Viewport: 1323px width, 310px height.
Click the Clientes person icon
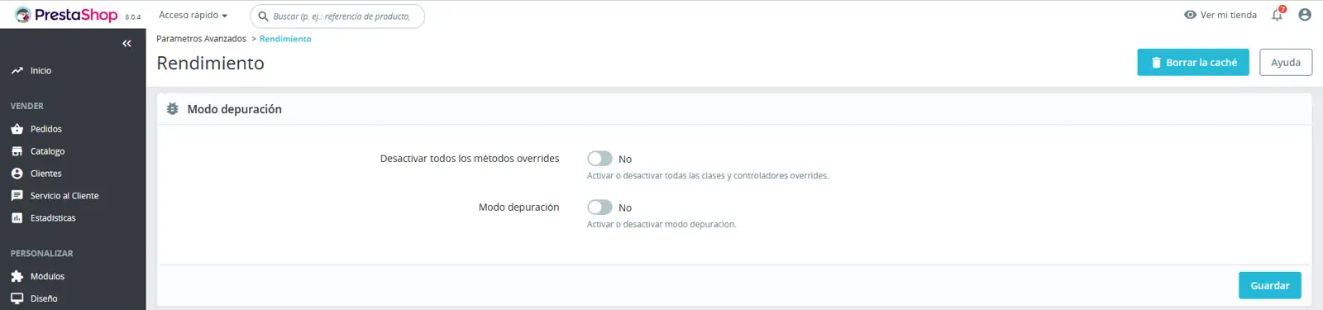[x=17, y=174]
